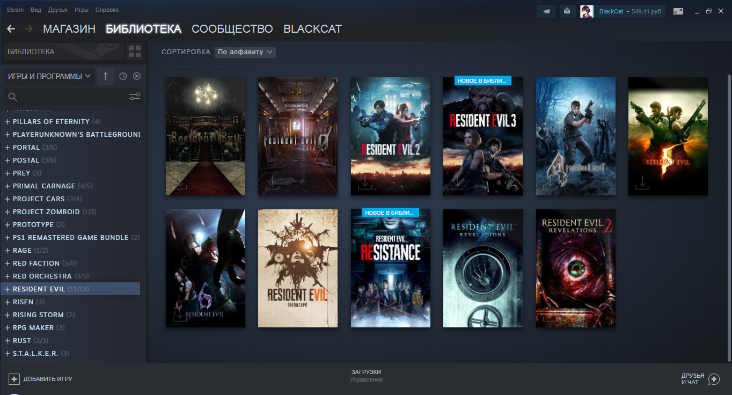Select RISEN collection row
The width and height of the screenshot is (732, 395).
pos(70,302)
